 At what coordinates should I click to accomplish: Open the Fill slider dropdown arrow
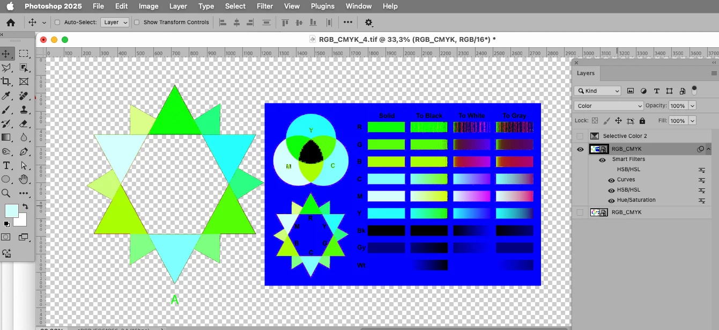tap(692, 121)
